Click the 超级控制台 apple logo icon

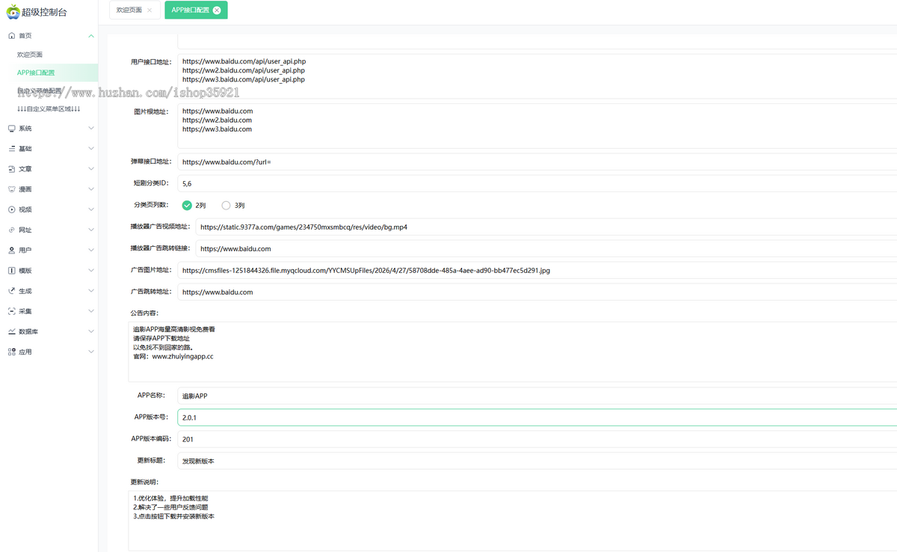pyautogui.click(x=13, y=11)
